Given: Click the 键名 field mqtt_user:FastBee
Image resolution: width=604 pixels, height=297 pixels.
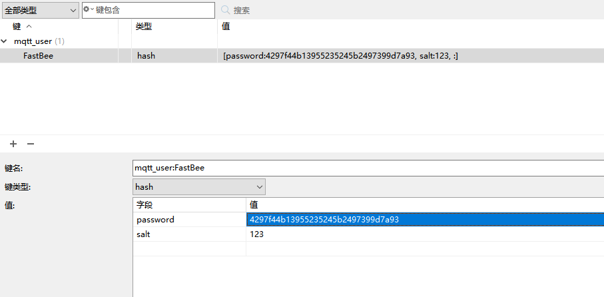Looking at the screenshot, I should (x=368, y=168).
